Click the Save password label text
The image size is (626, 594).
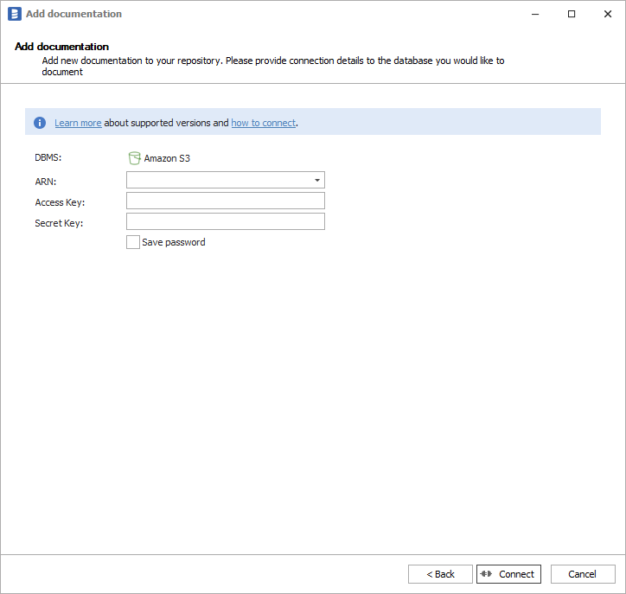click(174, 243)
